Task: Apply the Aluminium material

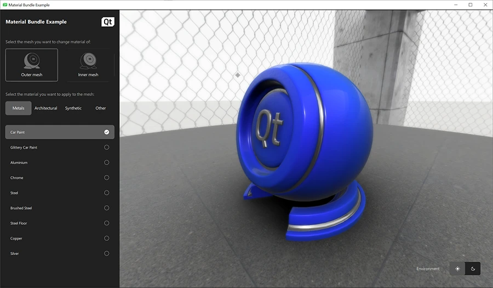Action: pyautogui.click(x=60, y=163)
